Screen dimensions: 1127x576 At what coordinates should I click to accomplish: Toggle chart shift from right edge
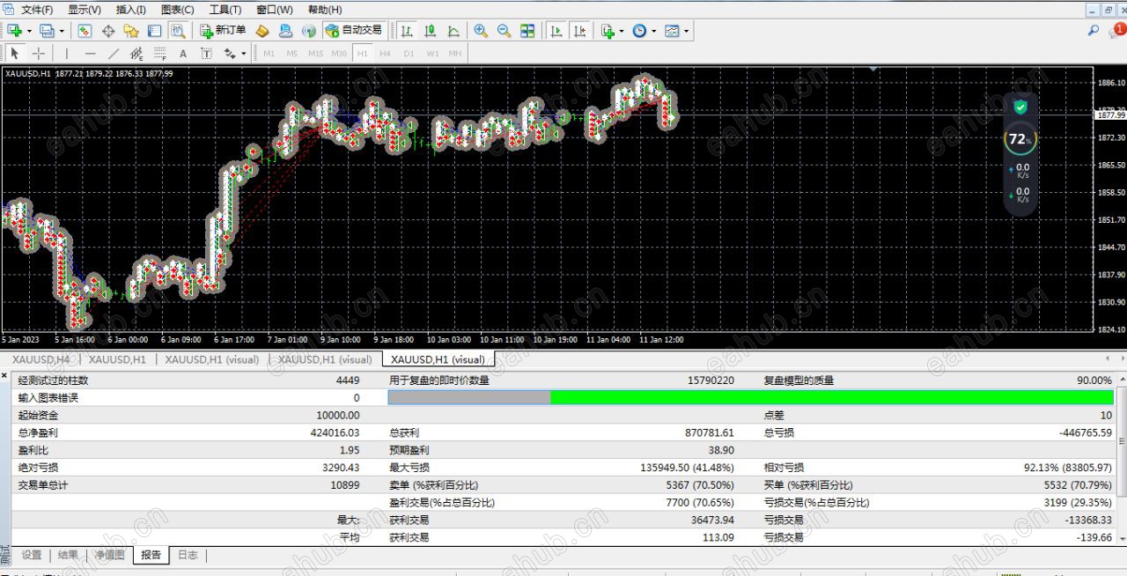[579, 31]
